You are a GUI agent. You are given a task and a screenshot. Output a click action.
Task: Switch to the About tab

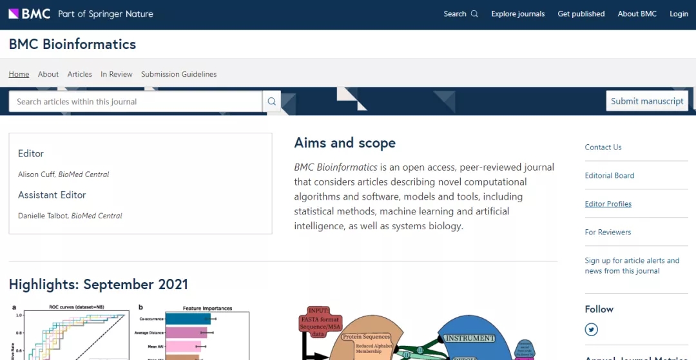click(x=48, y=74)
